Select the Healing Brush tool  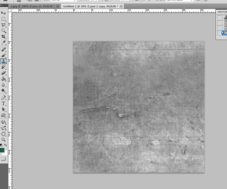[x=3, y=50]
